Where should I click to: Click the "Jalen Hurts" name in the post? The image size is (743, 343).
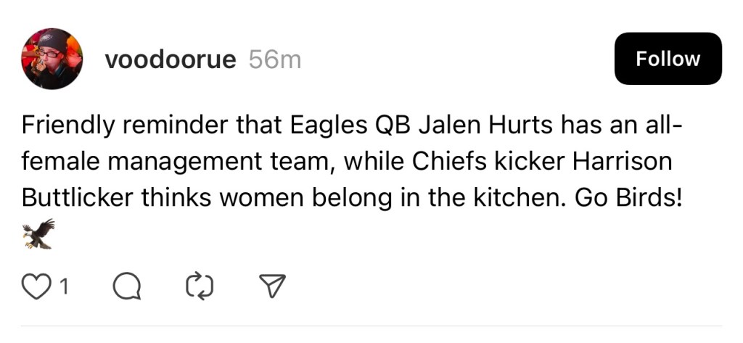pyautogui.click(x=485, y=126)
